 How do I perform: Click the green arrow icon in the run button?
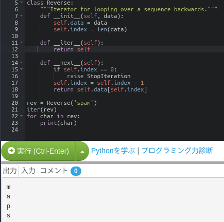point(11,151)
